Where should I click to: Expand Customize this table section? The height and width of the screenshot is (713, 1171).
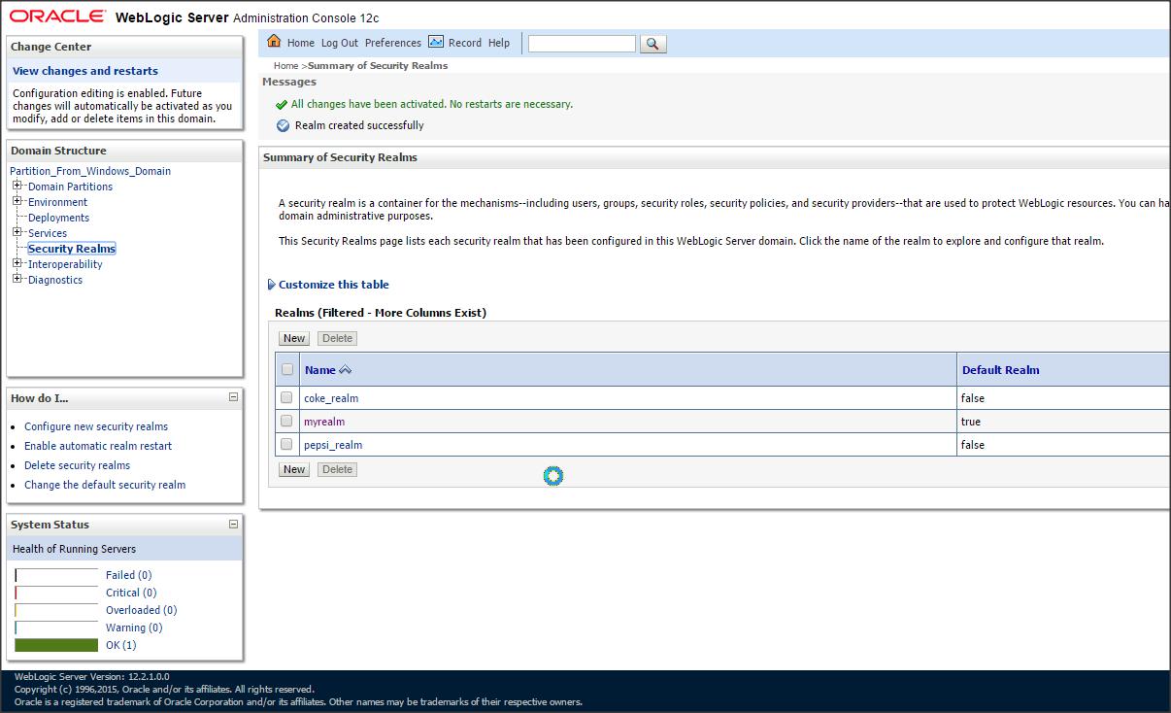328,285
